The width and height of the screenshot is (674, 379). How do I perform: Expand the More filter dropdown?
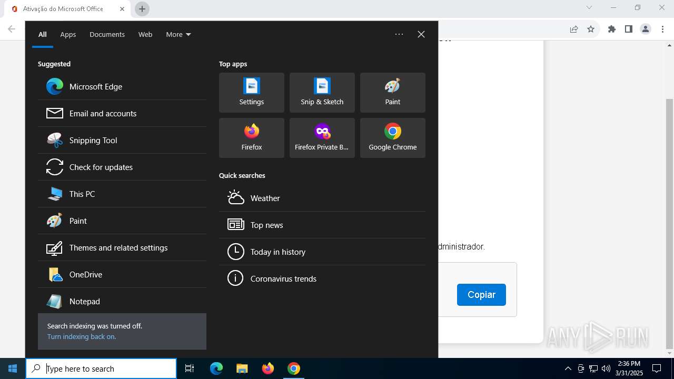(x=179, y=34)
